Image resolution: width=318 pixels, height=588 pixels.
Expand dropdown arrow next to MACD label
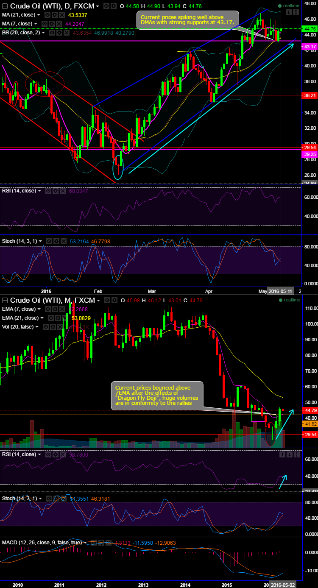pyautogui.click(x=85, y=543)
